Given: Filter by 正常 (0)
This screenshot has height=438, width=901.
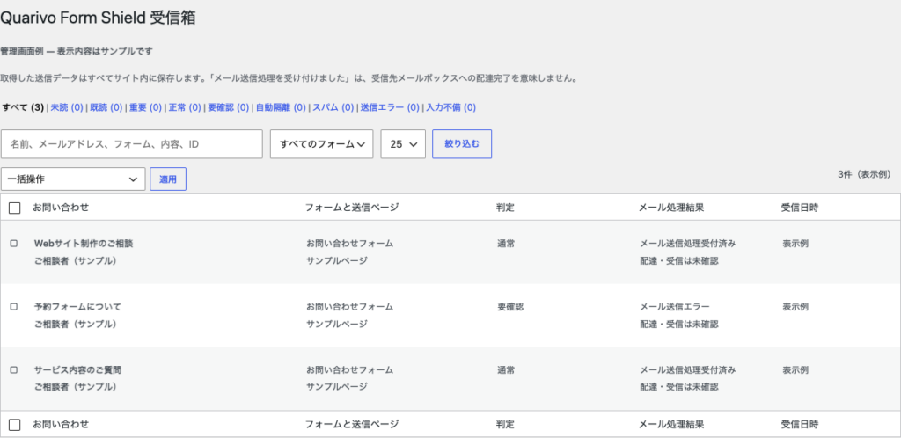Looking at the screenshot, I should click(185, 107).
